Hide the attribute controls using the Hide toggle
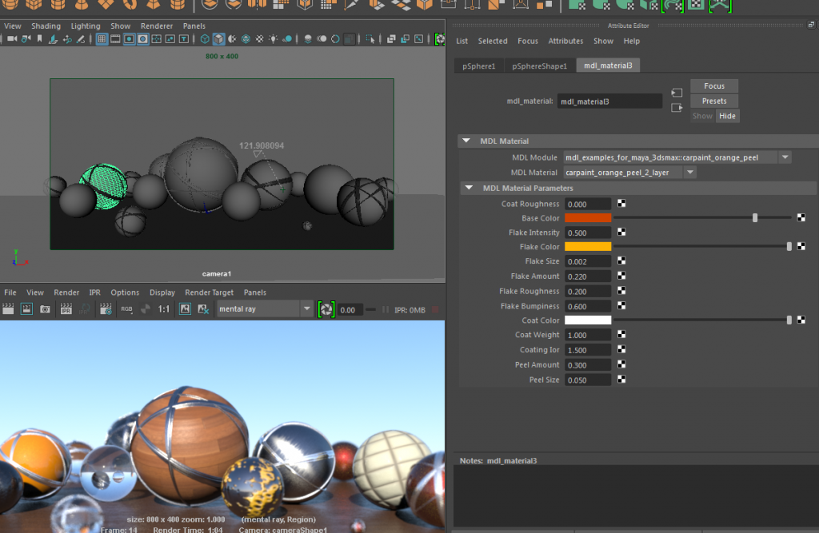Screen dimensions: 819x533 [727, 115]
